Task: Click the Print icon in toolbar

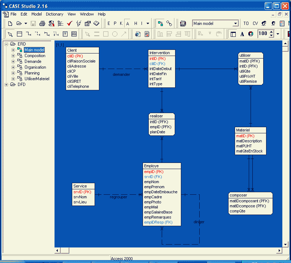Action: 42,23
